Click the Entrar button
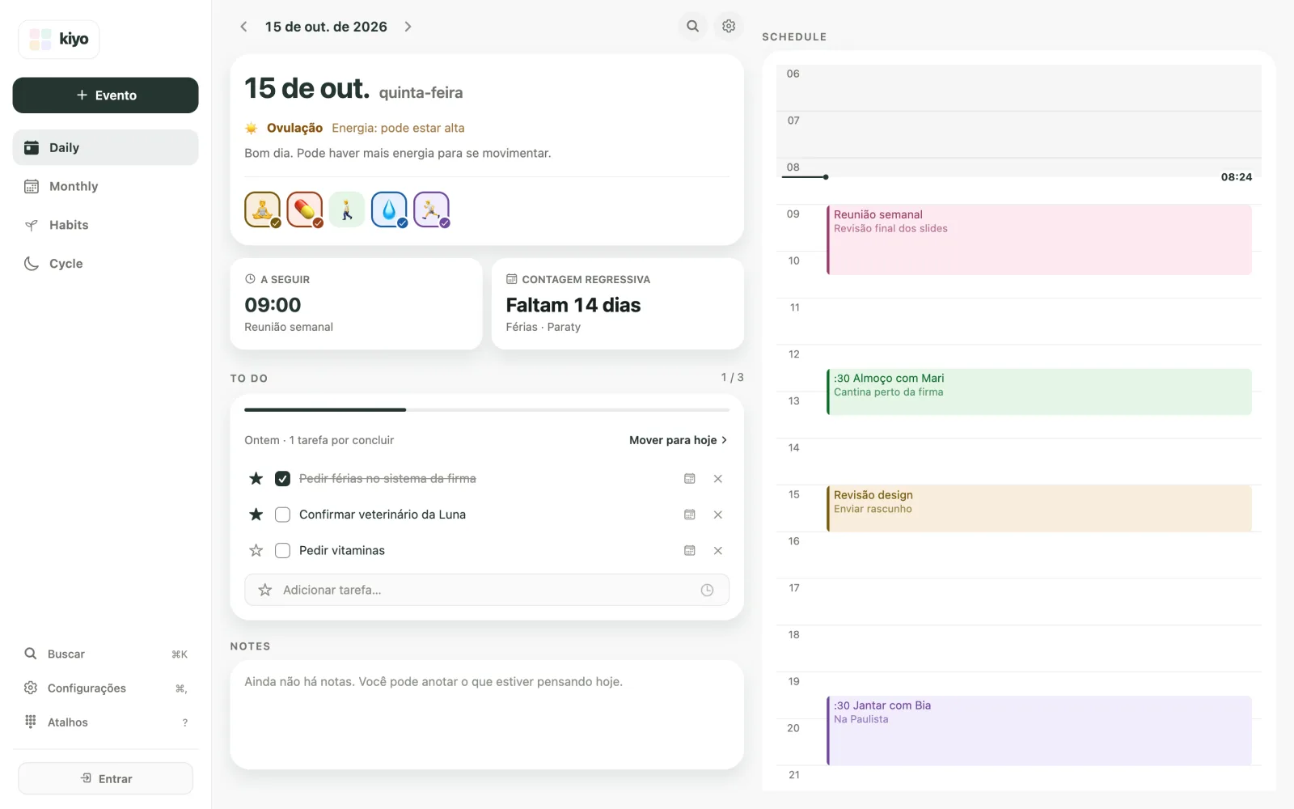This screenshot has width=1294, height=809. coord(105,778)
